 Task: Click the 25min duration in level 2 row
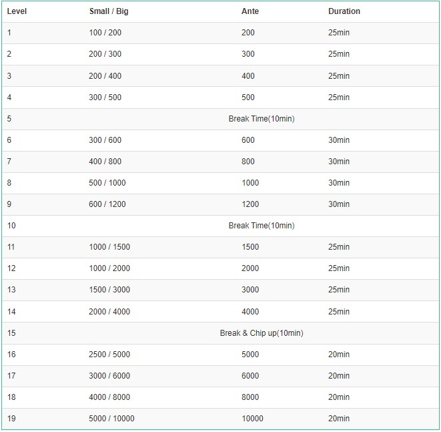click(x=339, y=54)
